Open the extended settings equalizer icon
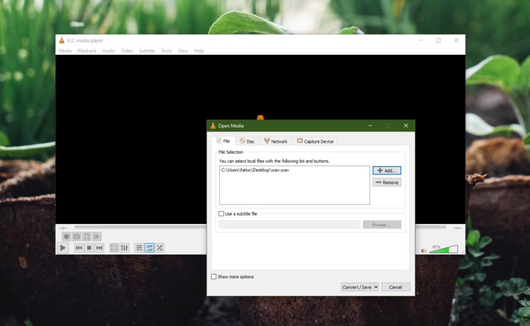 124,248
